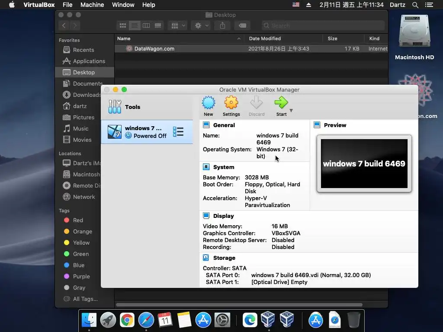Screen dimensions: 443x332
Task: Open the VirtualBox menu in menu bar
Action: (39, 5)
